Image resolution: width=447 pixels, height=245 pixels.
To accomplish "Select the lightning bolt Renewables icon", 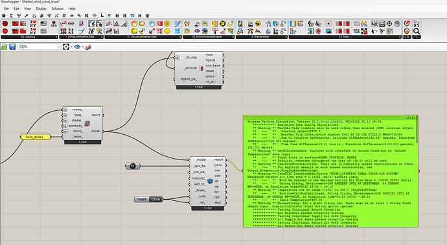I will click(x=240, y=23).
